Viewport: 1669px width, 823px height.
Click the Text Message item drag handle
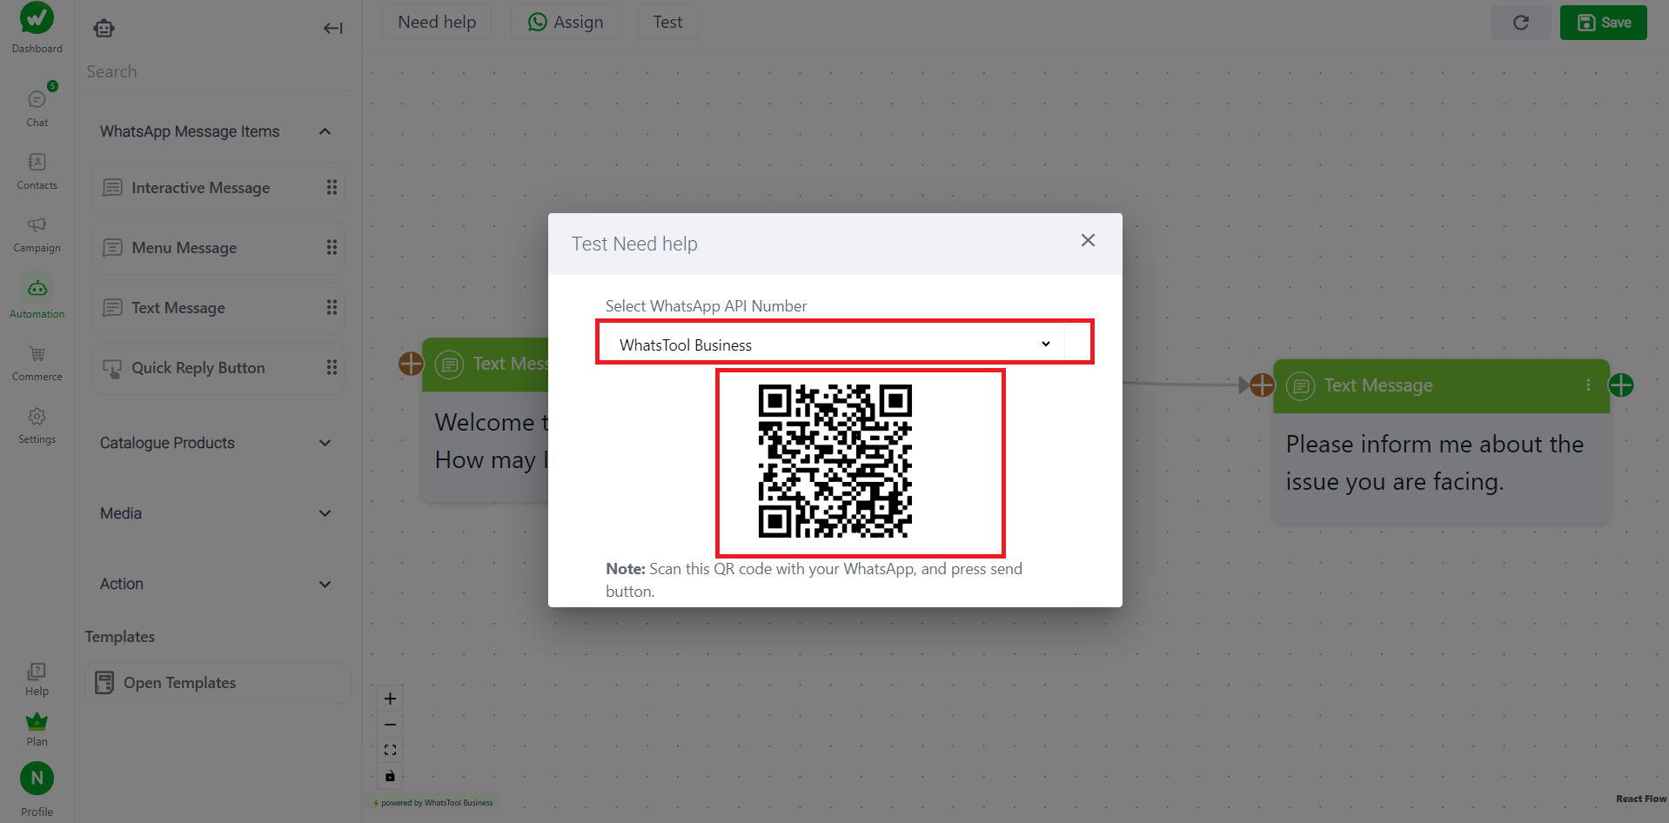pyautogui.click(x=332, y=308)
